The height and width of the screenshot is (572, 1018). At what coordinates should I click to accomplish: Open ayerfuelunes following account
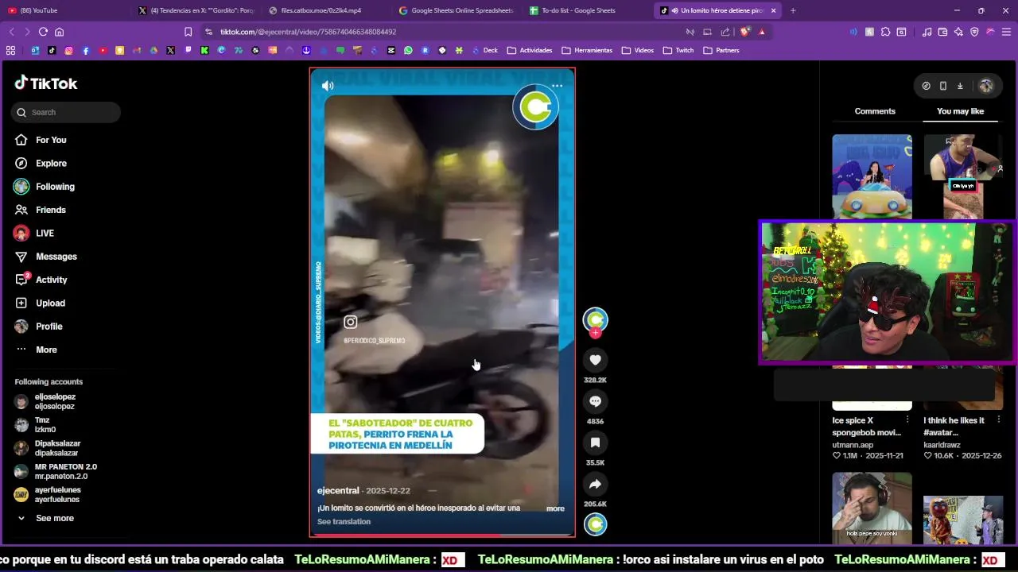point(57,494)
